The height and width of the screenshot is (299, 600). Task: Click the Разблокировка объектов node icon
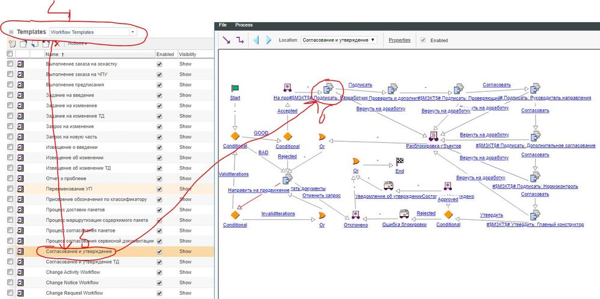pos(433,136)
